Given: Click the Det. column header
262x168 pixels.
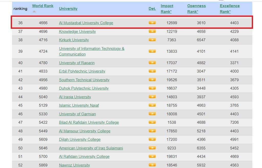Looking at the screenshot, I should click(x=152, y=9).
